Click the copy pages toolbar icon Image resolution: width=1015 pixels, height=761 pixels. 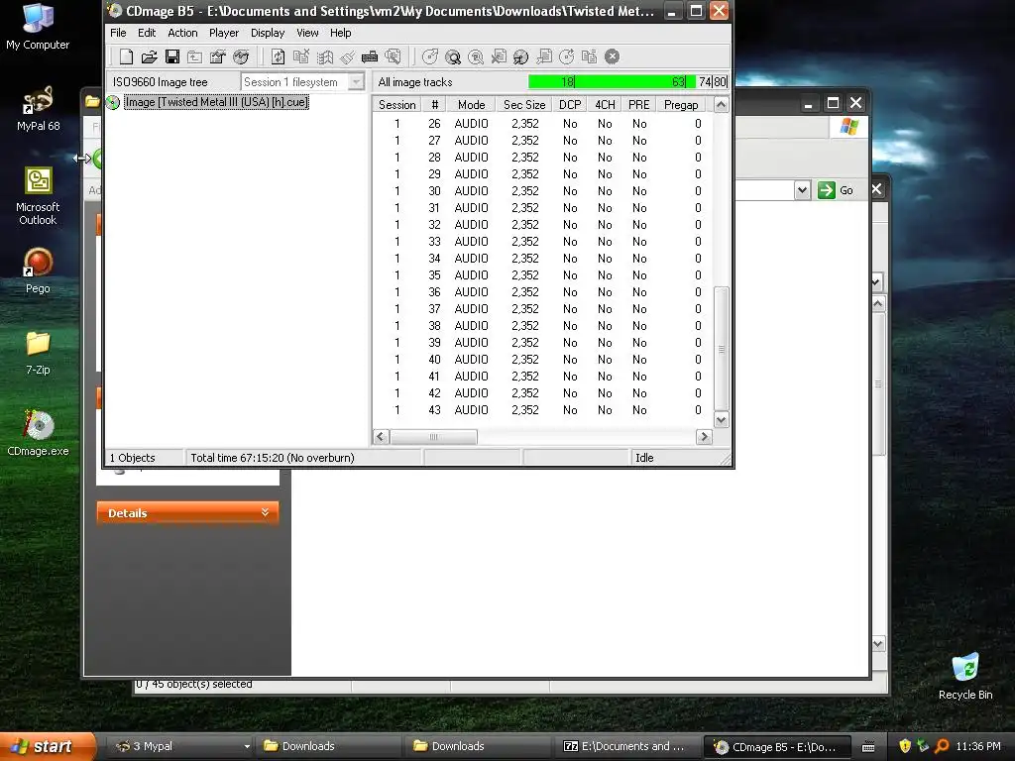click(x=589, y=56)
